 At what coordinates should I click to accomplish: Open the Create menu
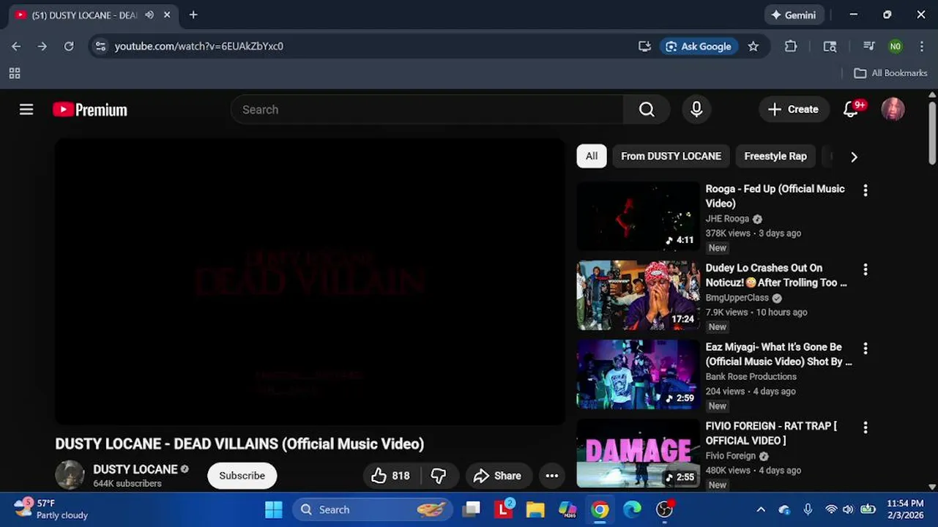pyautogui.click(x=794, y=110)
